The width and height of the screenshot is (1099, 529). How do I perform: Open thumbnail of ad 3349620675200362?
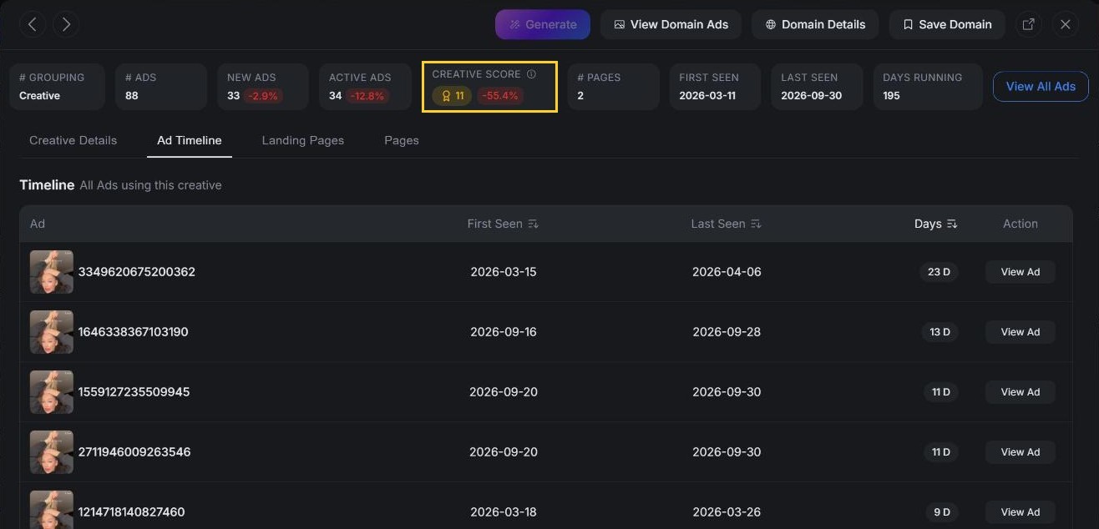52,272
